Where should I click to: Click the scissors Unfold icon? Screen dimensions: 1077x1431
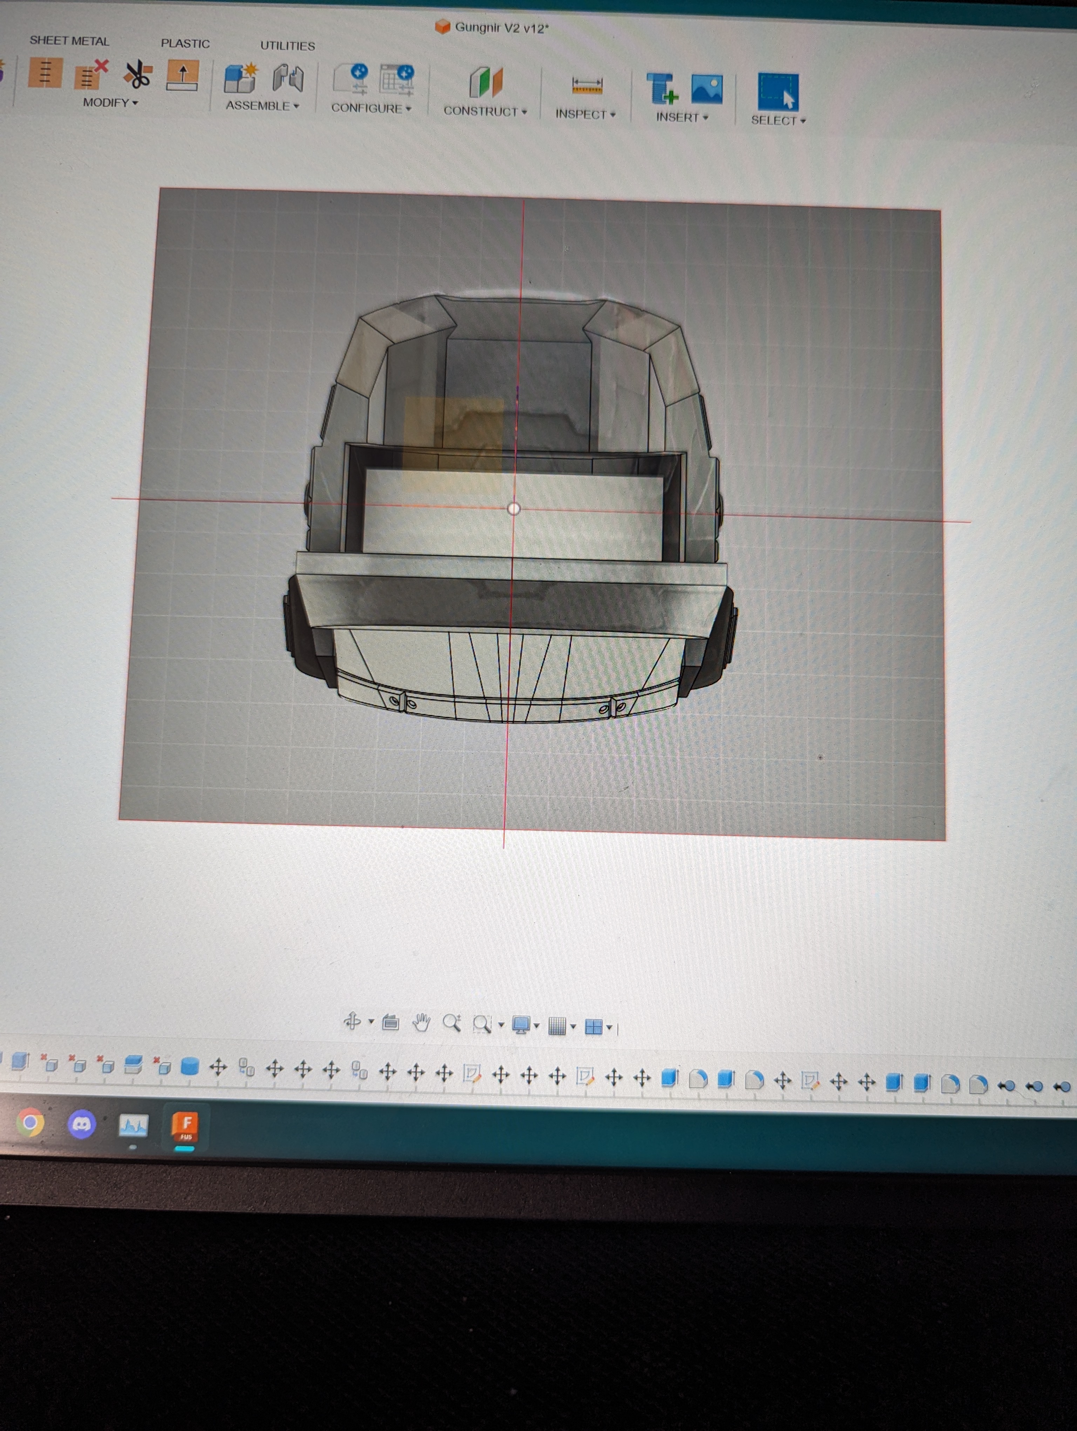point(138,74)
